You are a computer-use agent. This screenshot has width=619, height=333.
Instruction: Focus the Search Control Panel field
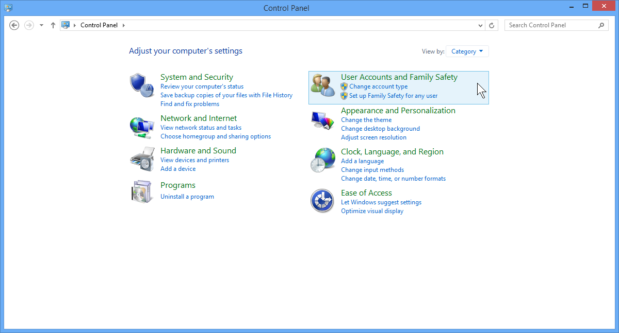[556, 25]
